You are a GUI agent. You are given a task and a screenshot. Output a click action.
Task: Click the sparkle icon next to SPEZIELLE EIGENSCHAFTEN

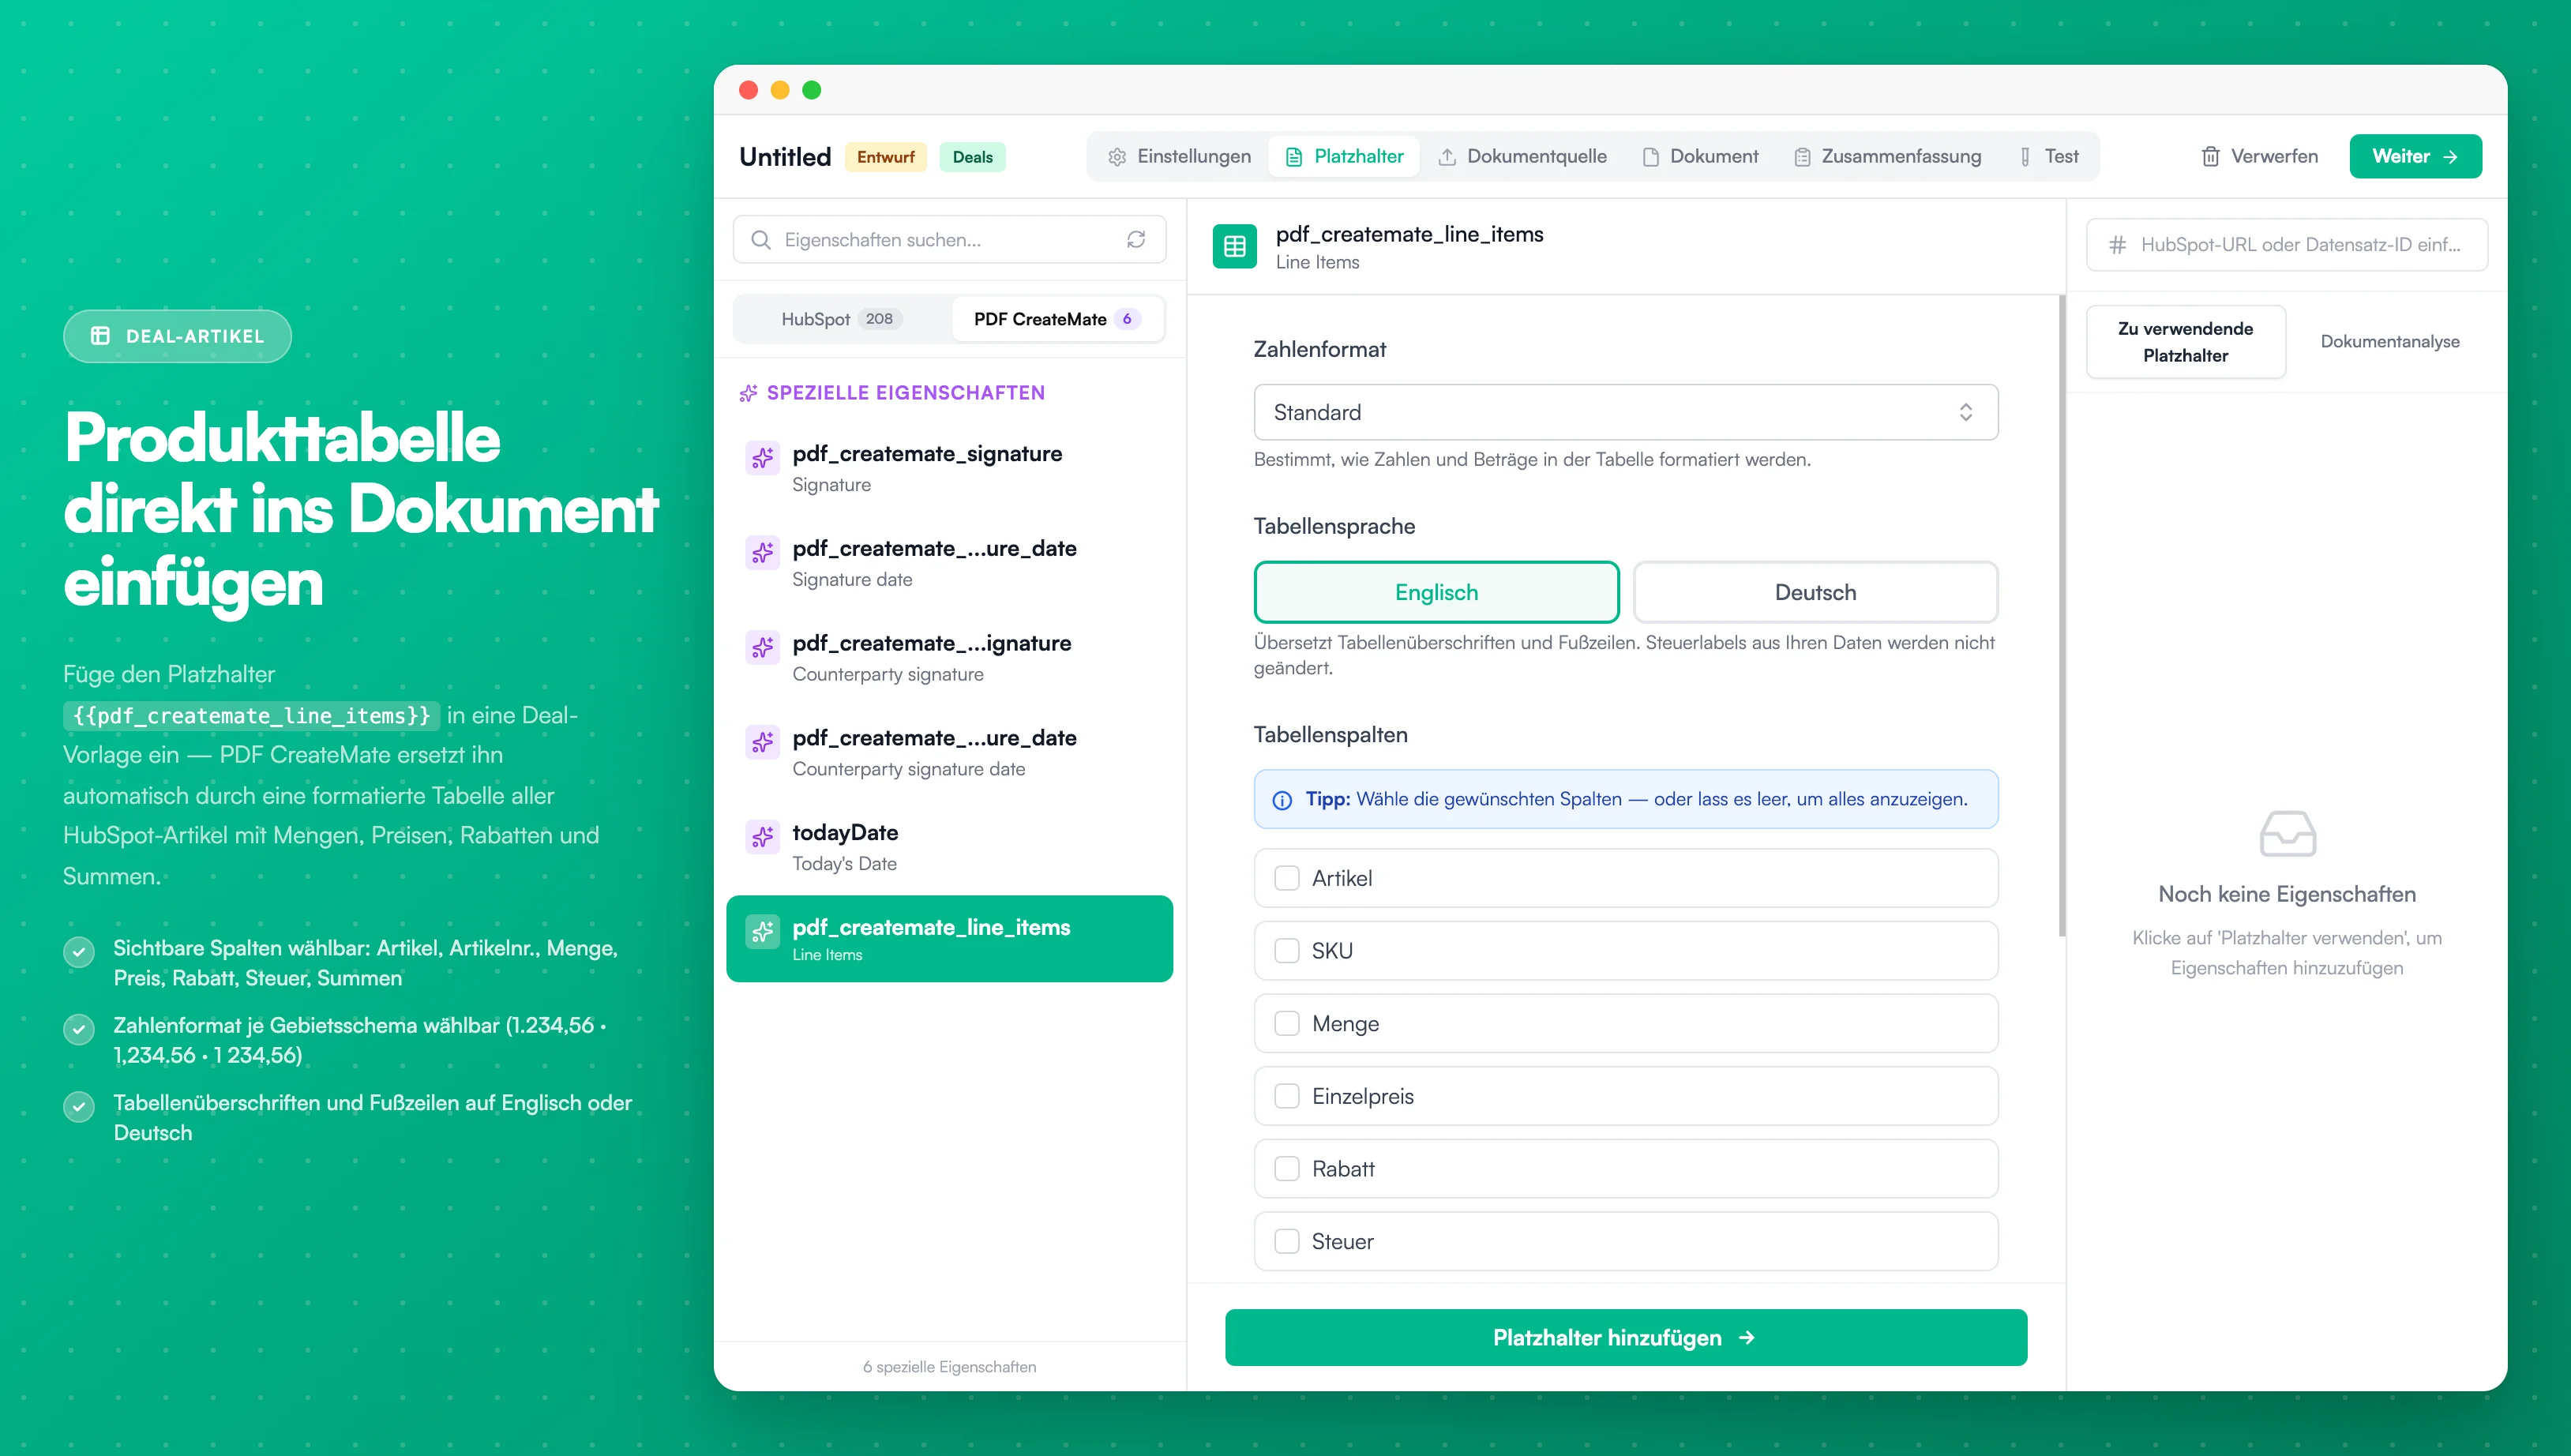pyautogui.click(x=748, y=393)
